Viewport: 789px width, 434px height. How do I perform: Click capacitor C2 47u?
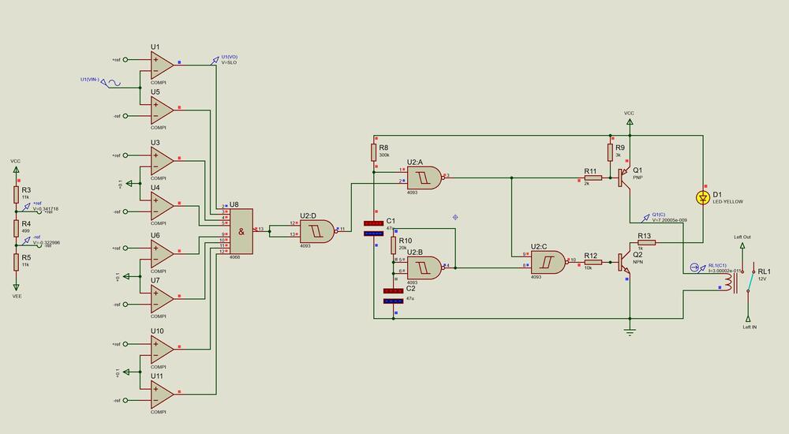393,296
